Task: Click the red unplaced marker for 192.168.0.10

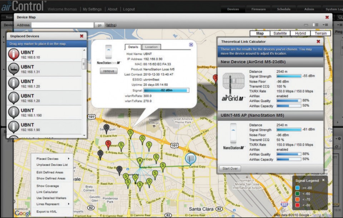Action: (x=14, y=54)
